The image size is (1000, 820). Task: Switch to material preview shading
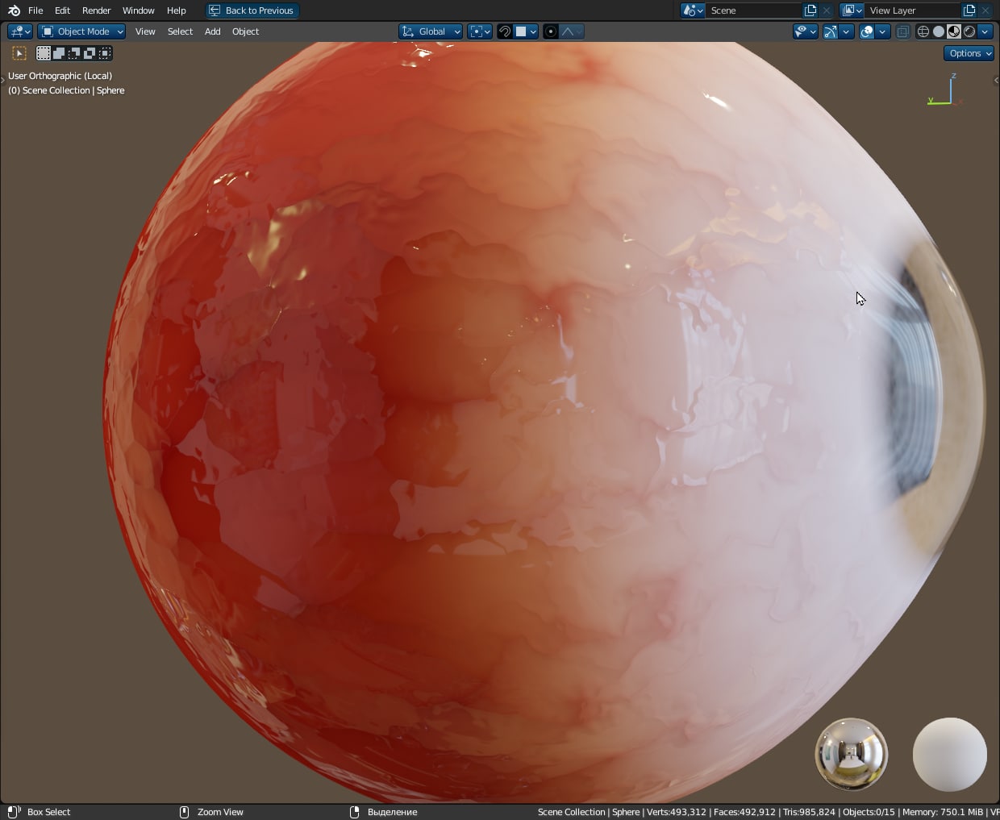pos(954,31)
